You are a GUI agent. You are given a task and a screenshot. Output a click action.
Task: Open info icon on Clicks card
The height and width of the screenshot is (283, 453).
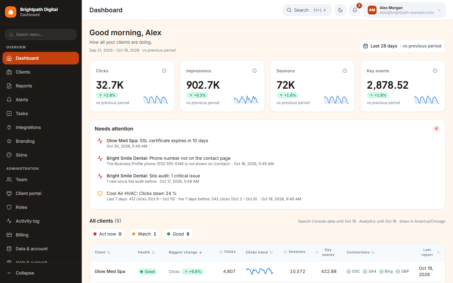[164, 71]
